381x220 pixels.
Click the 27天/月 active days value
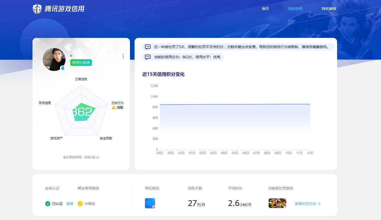(196, 203)
